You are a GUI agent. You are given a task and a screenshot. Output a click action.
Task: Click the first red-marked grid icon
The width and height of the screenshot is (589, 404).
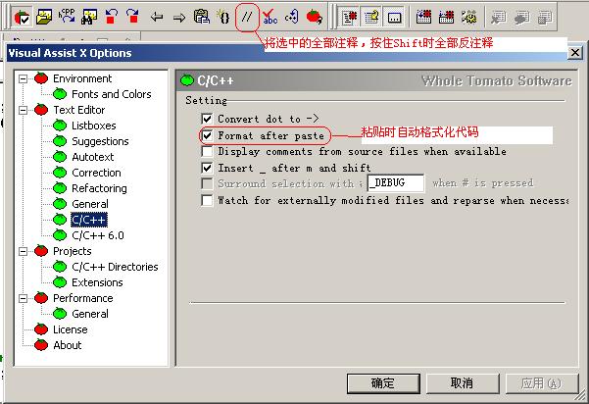pos(423,17)
